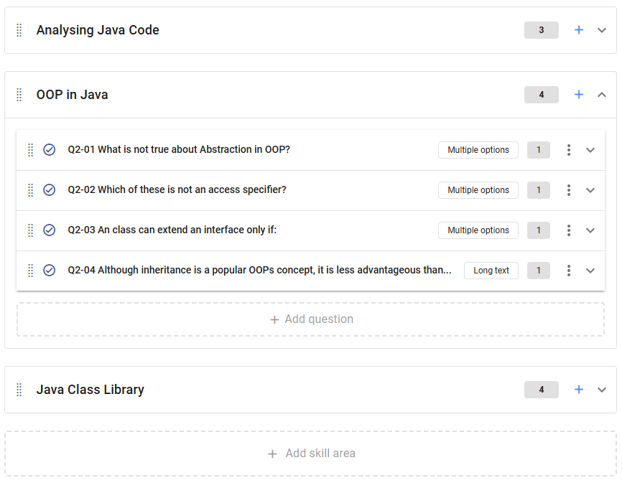622x483 pixels.
Task: Toggle the check circle on question Q2-04
Action: (x=49, y=271)
